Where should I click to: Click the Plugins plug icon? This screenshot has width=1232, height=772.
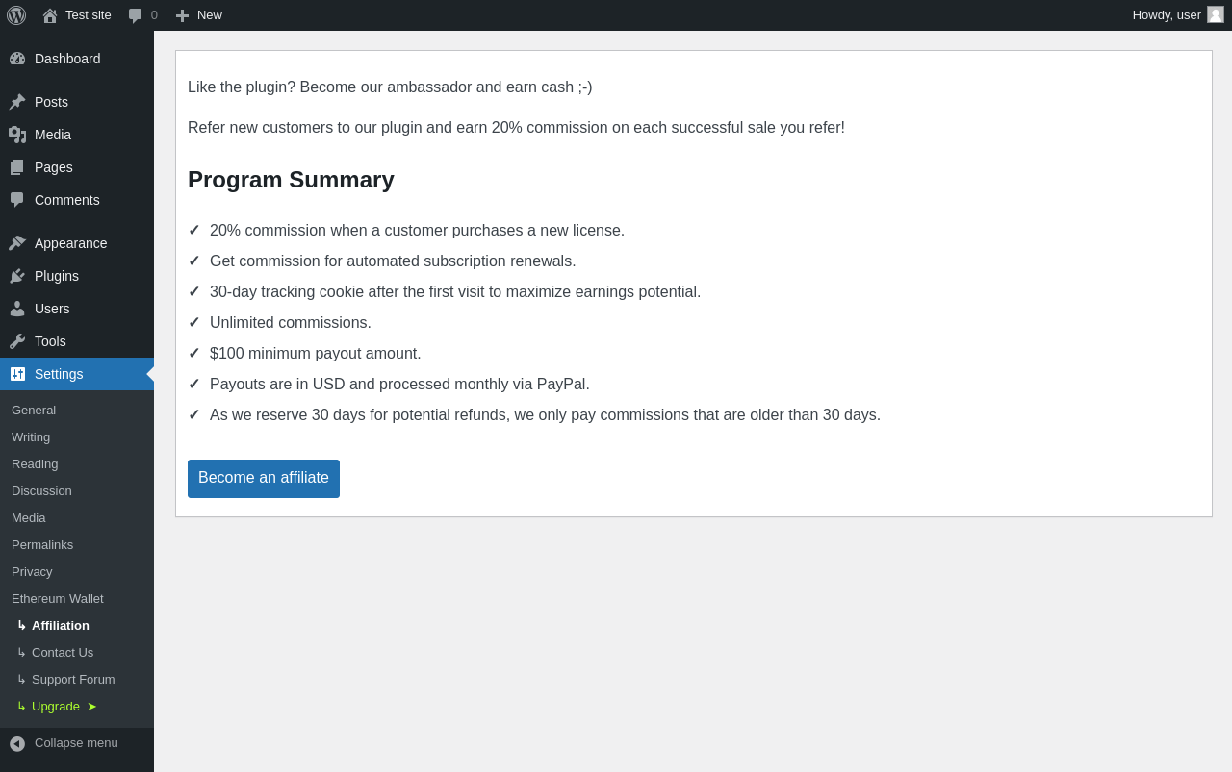tap(17, 276)
